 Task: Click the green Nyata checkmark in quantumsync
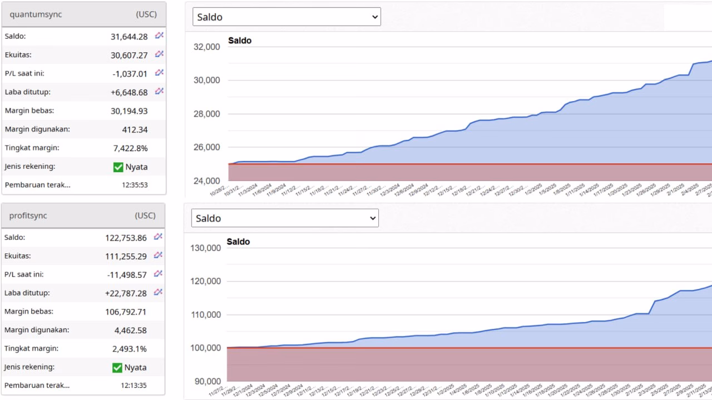118,167
